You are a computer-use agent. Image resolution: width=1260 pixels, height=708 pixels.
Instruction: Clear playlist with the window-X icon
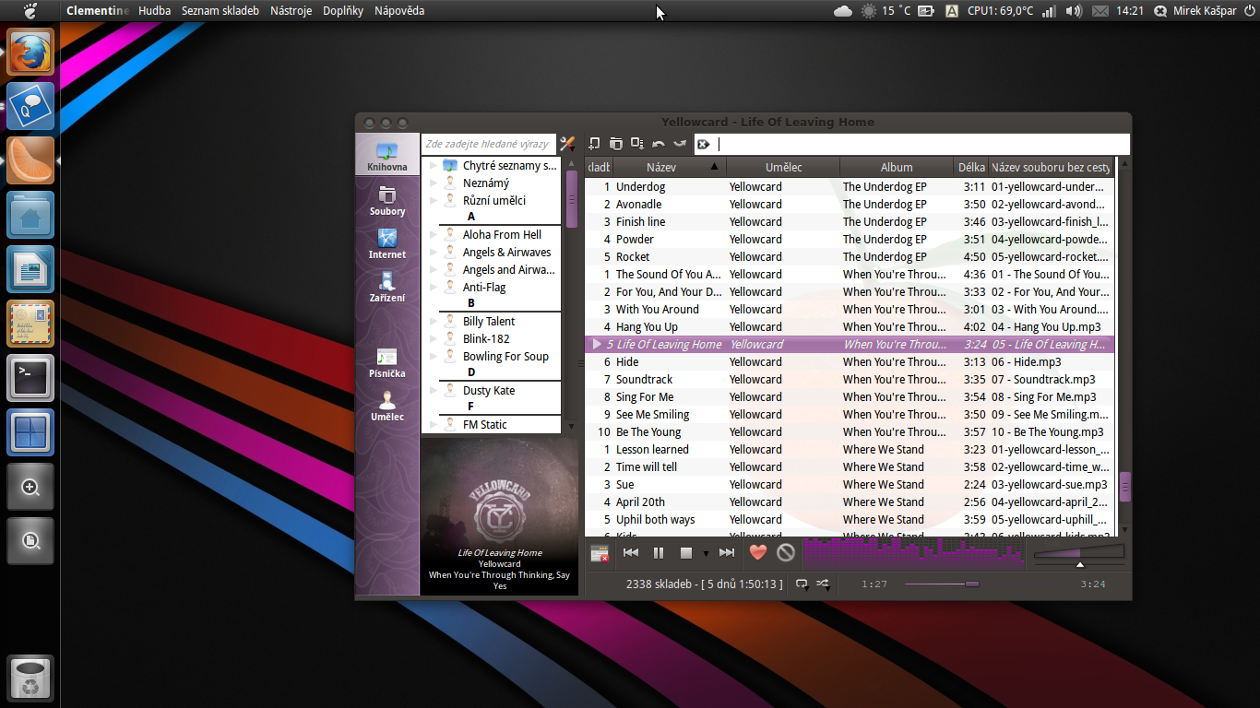coord(600,552)
